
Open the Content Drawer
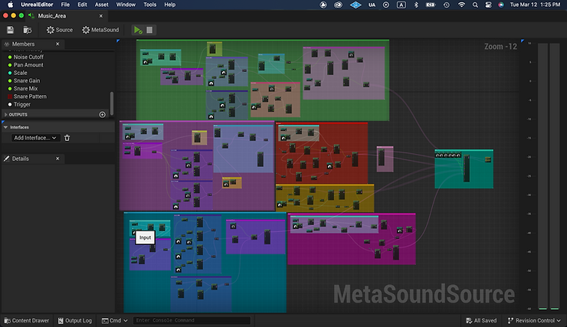[26, 321]
